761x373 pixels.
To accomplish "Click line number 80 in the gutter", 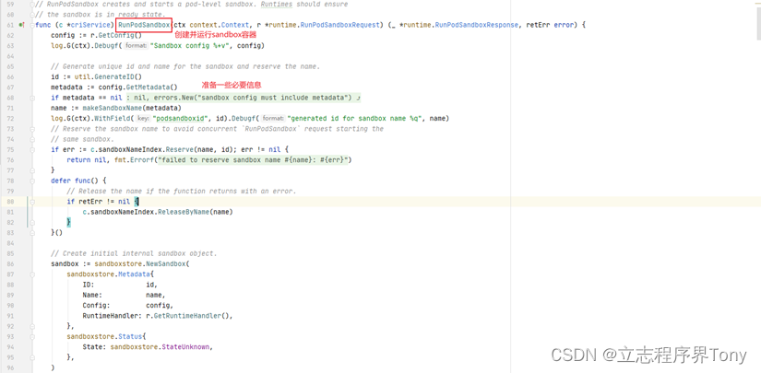I will pos(11,202).
